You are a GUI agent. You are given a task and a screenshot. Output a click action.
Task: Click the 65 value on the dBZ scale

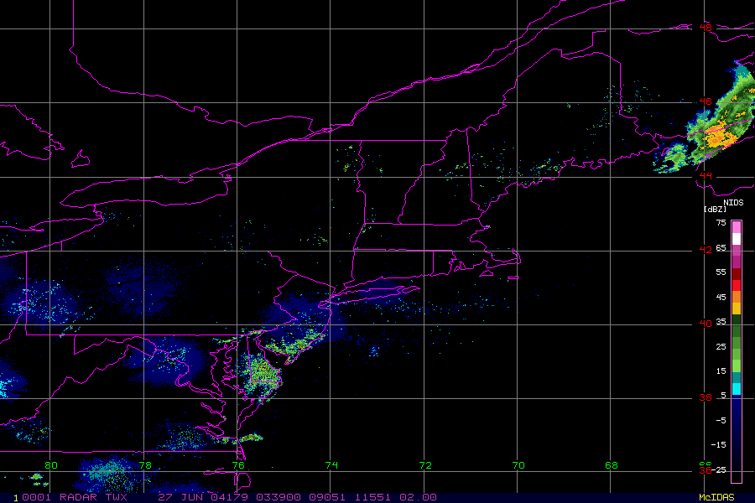721,248
